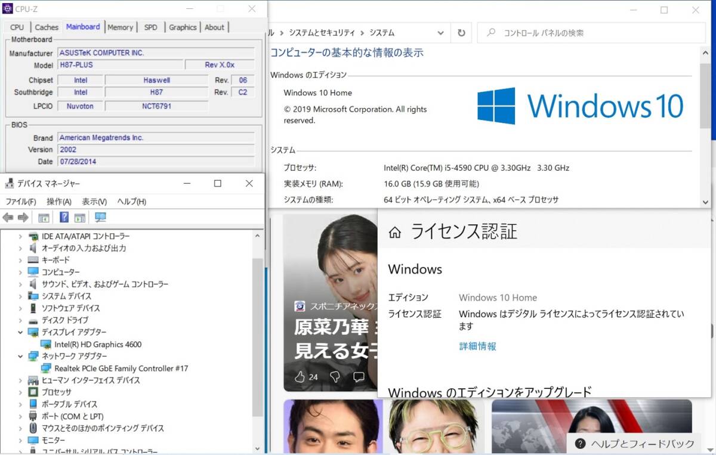Expand ディスク ドライブ node

20,320
